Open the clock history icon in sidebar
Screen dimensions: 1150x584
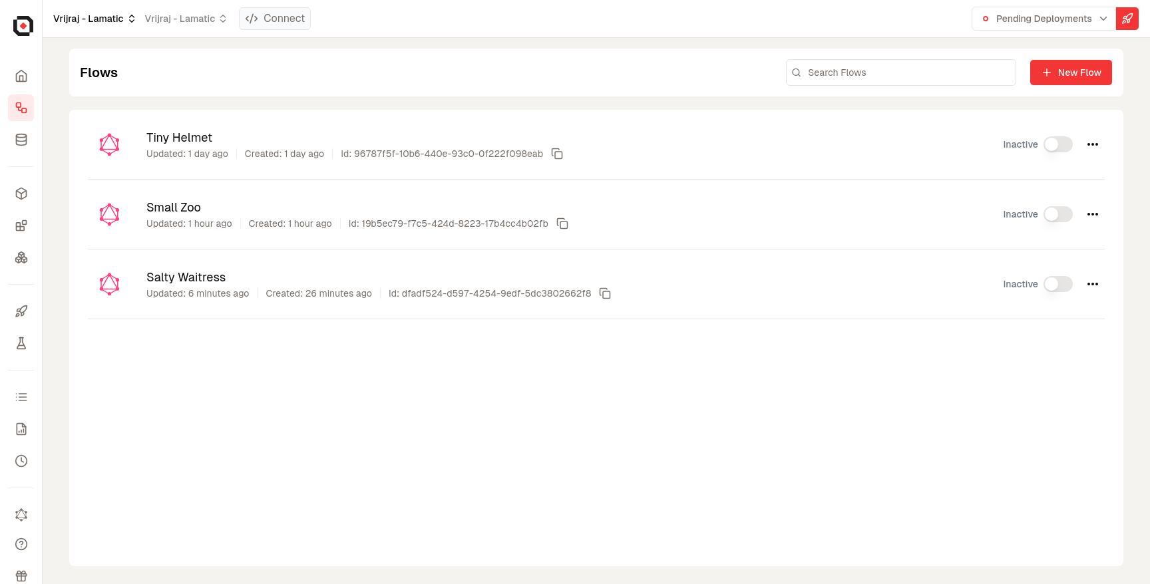(21, 461)
